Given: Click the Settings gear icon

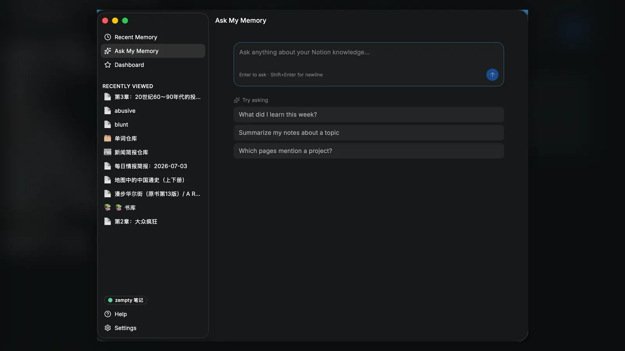Looking at the screenshot, I should coord(108,328).
